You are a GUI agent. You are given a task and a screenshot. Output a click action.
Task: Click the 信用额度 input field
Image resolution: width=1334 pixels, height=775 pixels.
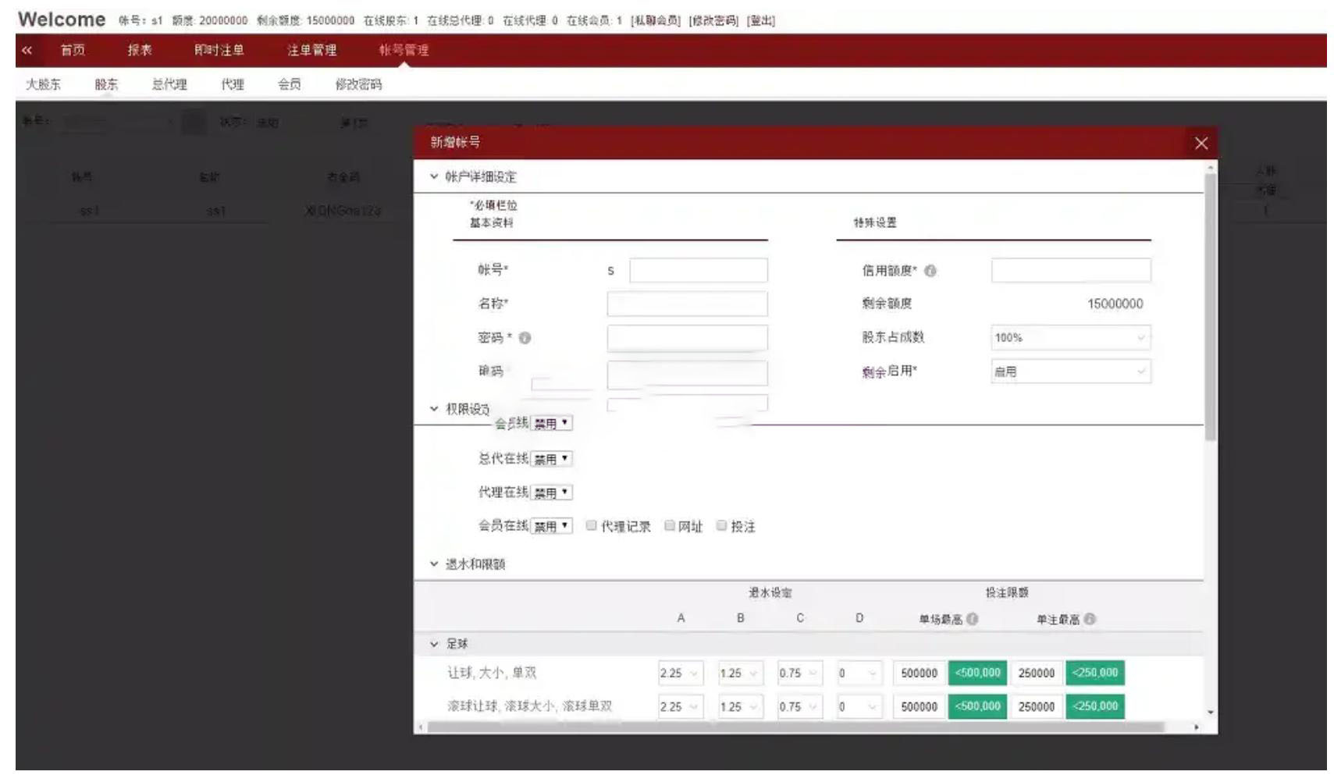(1070, 271)
